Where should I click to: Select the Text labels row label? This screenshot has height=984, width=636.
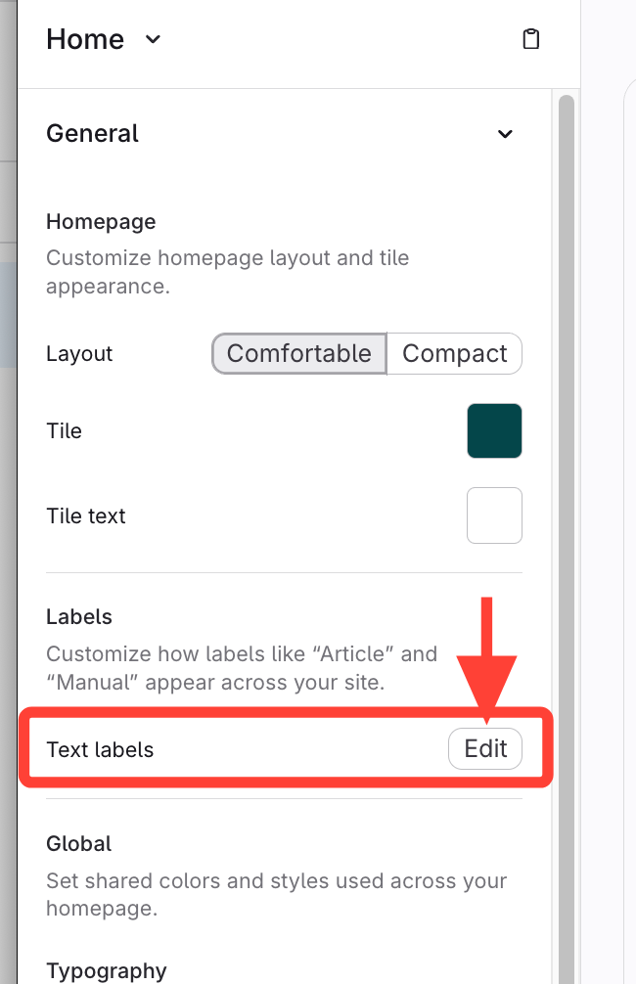click(x=100, y=750)
